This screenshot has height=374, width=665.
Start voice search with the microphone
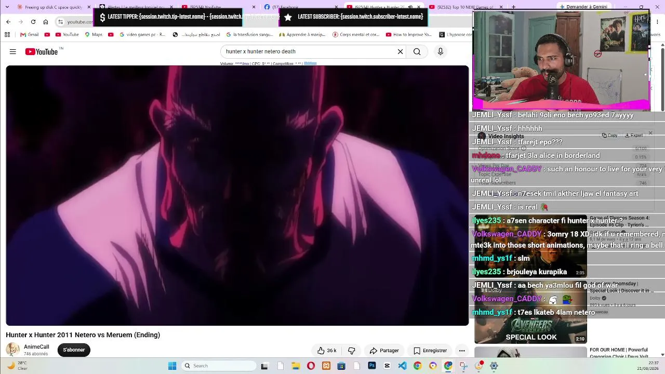coord(441,51)
